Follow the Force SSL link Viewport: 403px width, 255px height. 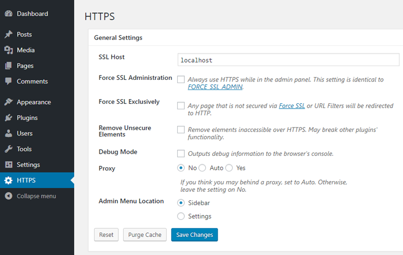coord(292,106)
